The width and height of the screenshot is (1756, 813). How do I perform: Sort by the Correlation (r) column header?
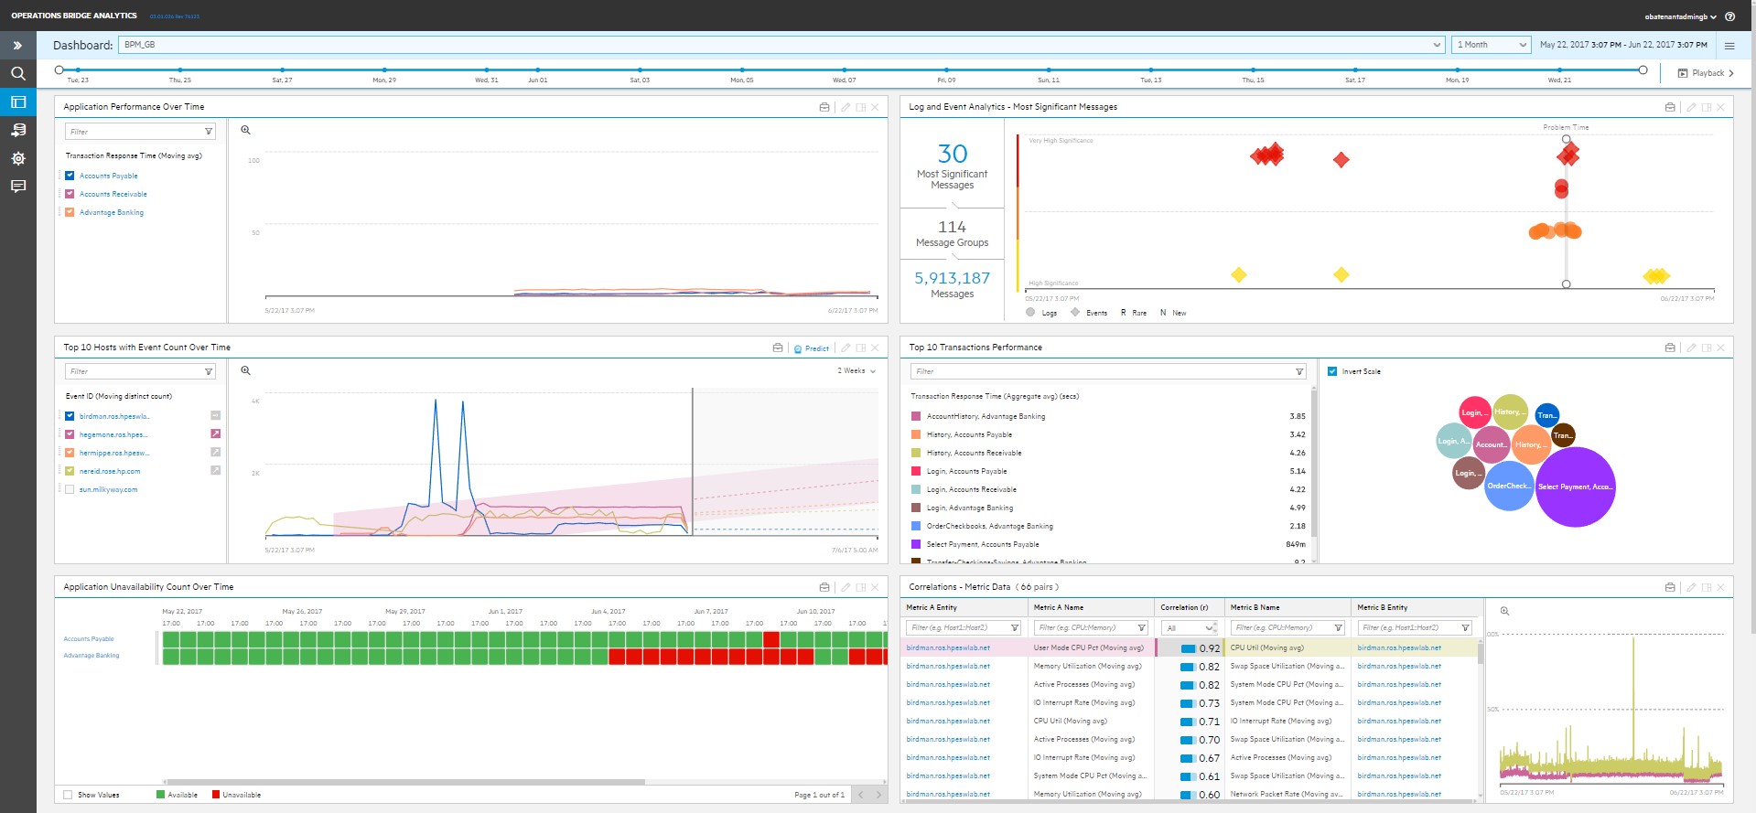pos(1184,607)
